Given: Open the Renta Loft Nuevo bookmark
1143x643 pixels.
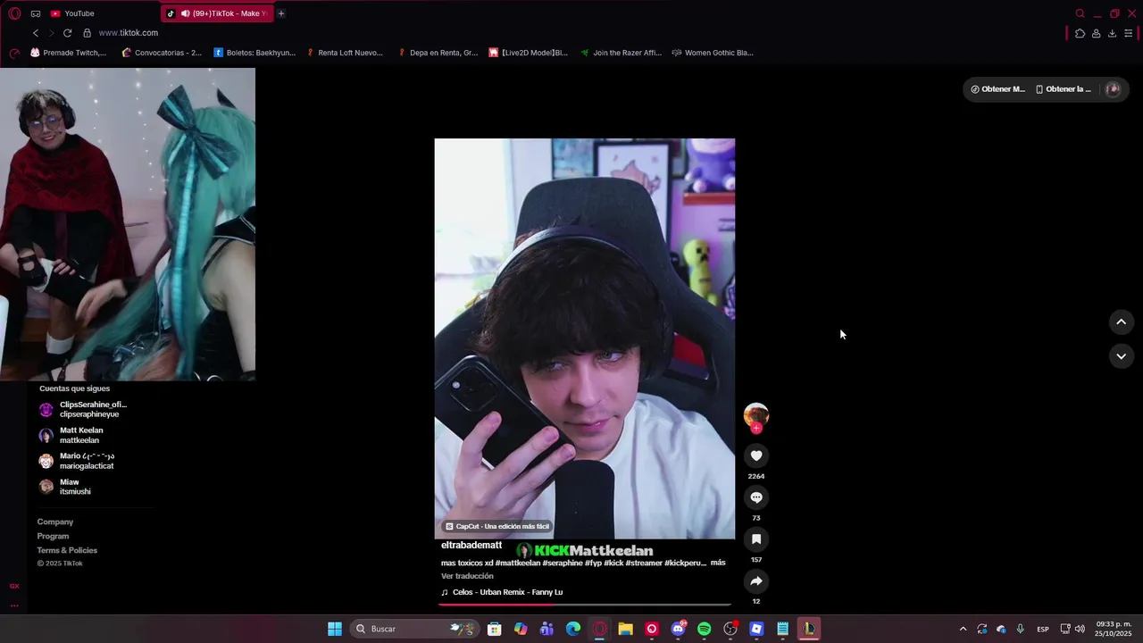Looking at the screenshot, I should pos(344,53).
